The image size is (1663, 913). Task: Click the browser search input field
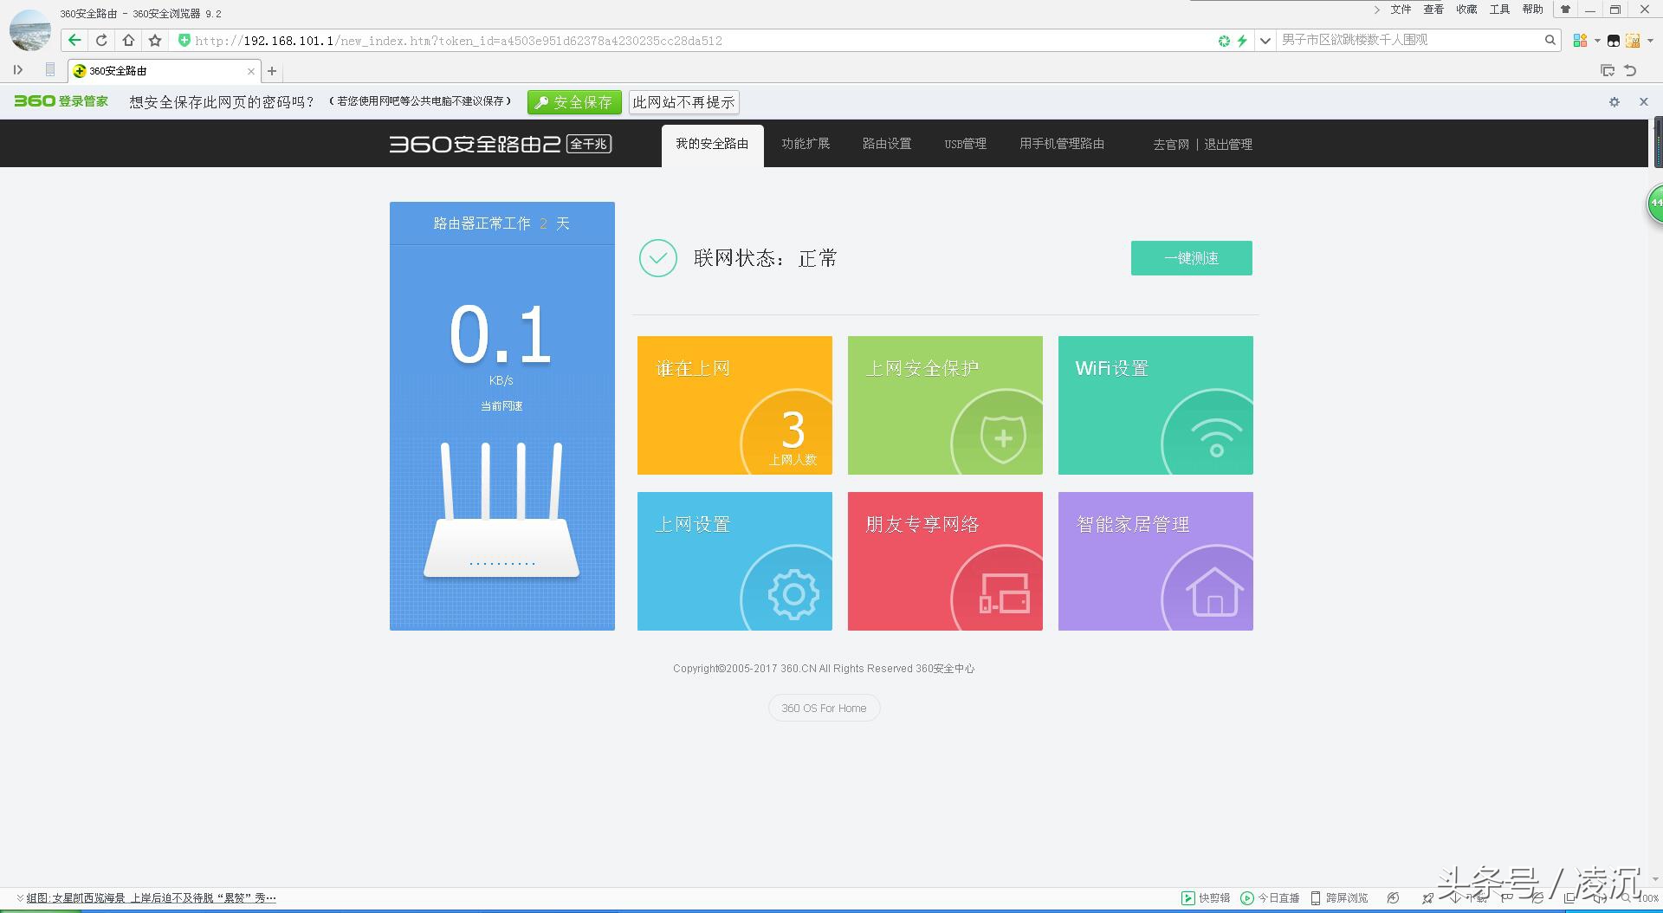pos(1407,40)
